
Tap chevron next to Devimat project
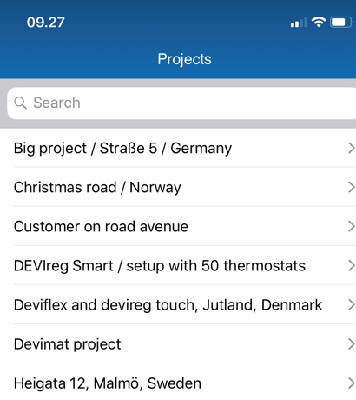[x=351, y=343]
